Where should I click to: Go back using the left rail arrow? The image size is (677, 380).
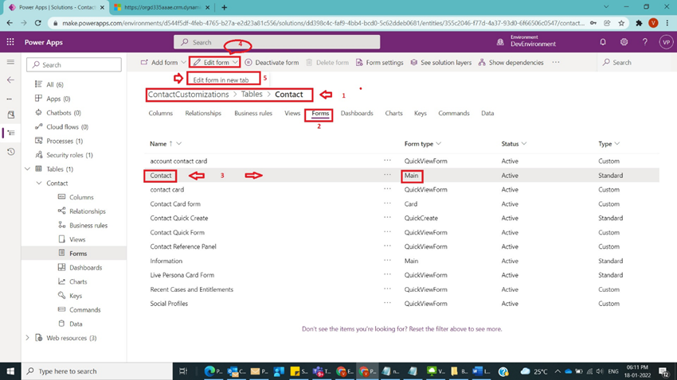coord(11,79)
